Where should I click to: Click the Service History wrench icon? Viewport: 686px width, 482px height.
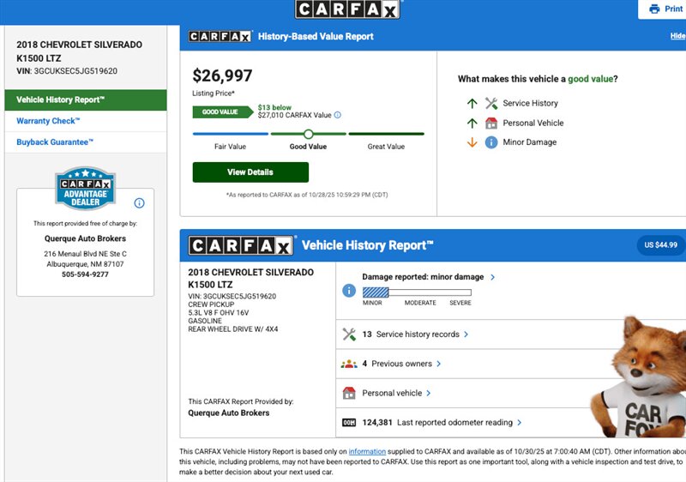pos(491,103)
